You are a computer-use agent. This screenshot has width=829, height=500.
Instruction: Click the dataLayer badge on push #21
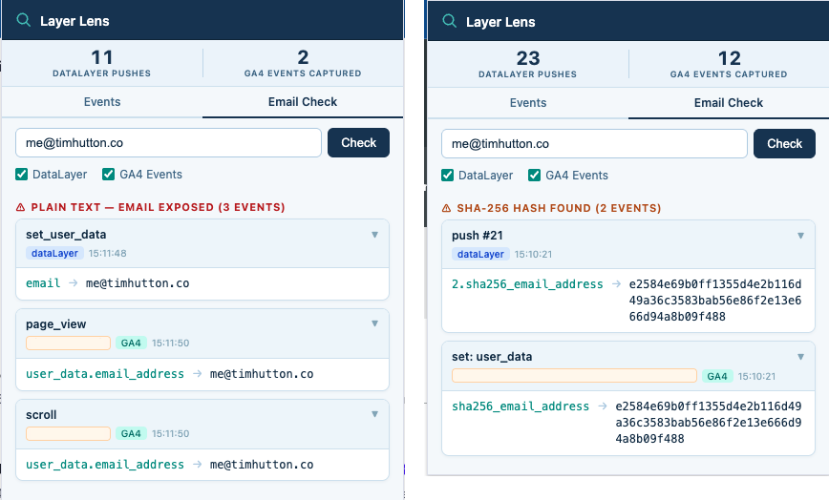(x=480, y=255)
